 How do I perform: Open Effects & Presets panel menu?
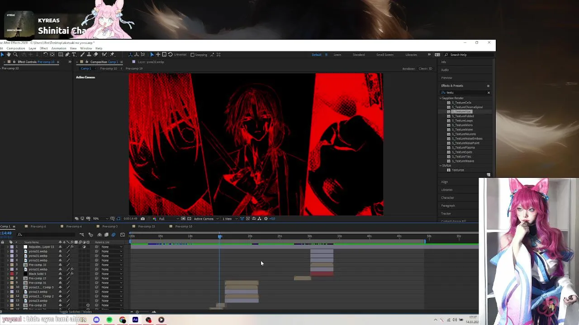pyautogui.click(x=488, y=86)
